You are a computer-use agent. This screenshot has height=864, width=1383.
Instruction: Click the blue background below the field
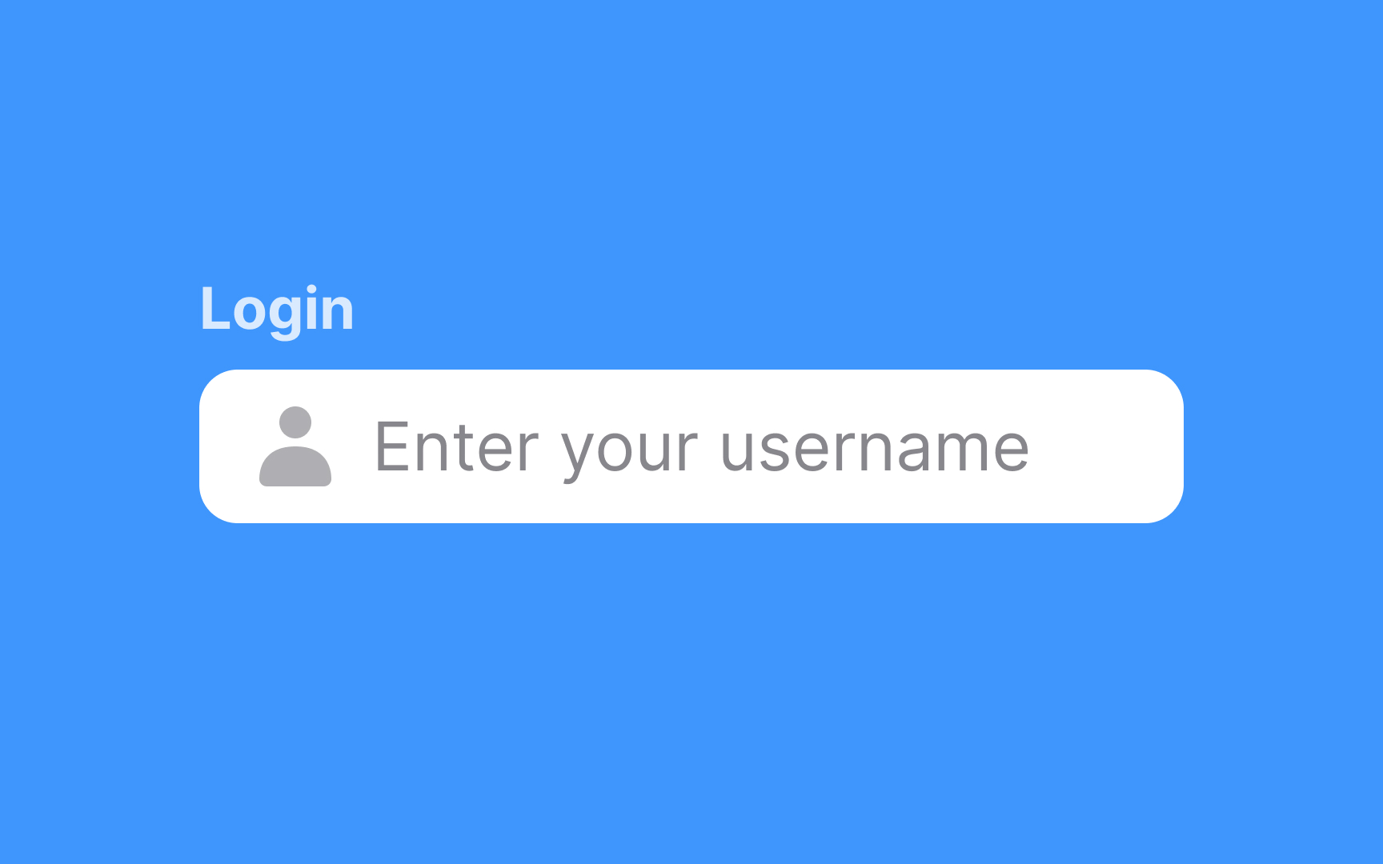point(691,688)
